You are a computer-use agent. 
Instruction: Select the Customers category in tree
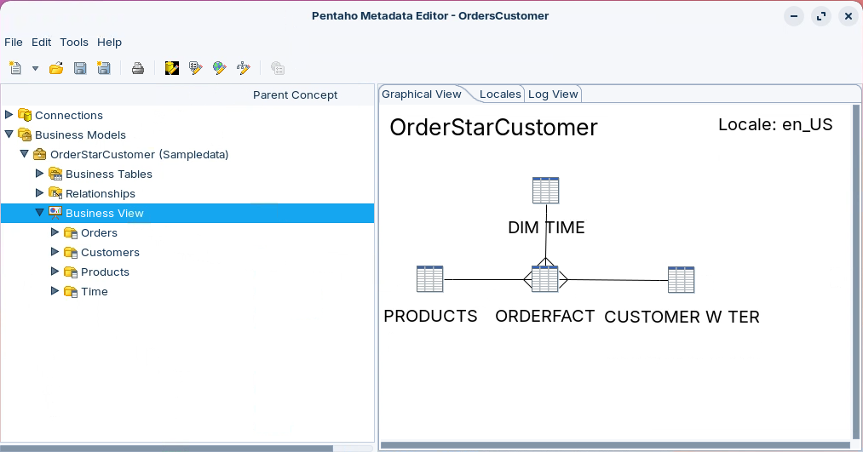point(110,252)
